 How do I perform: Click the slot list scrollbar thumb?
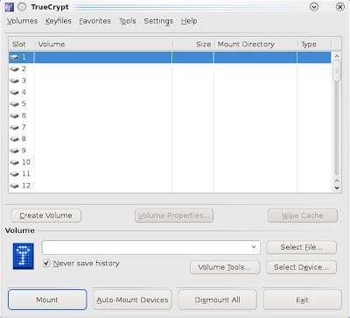337,71
